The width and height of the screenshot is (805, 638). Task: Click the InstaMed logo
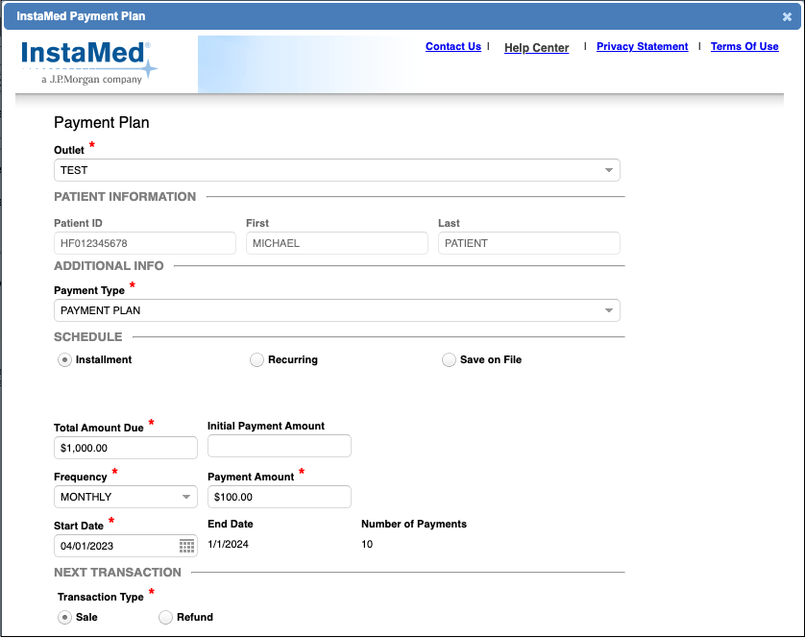point(88,62)
